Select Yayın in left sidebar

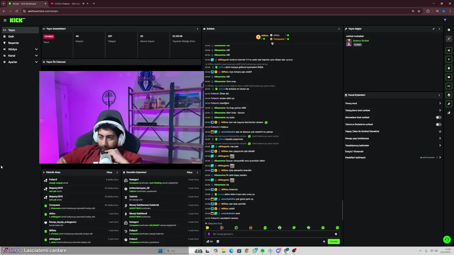(20, 30)
